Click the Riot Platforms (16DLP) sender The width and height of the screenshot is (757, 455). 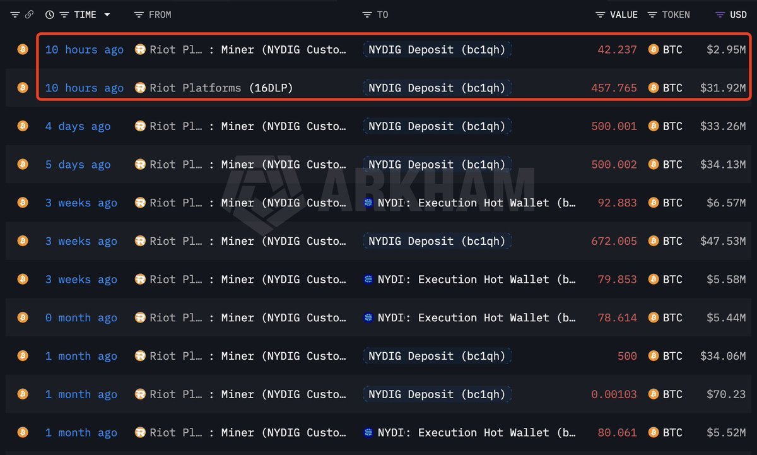pos(221,88)
